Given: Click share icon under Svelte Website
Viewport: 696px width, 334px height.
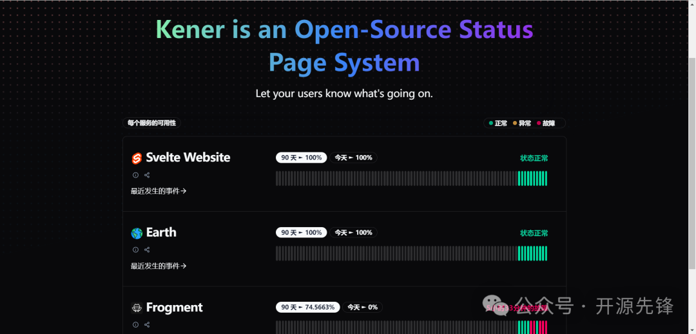Looking at the screenshot, I should (x=147, y=175).
